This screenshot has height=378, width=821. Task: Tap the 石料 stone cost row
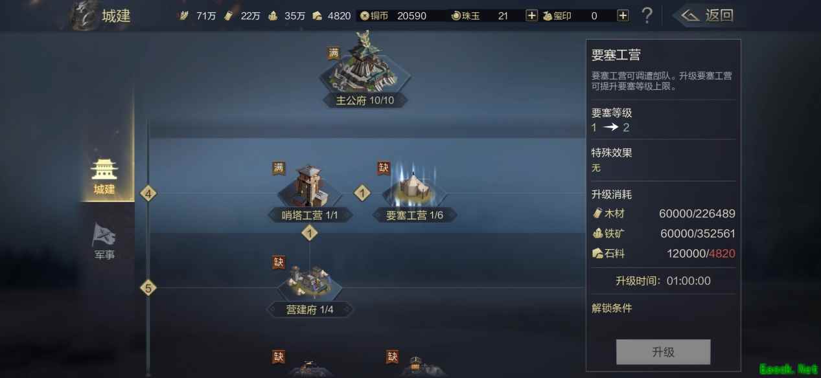point(663,254)
